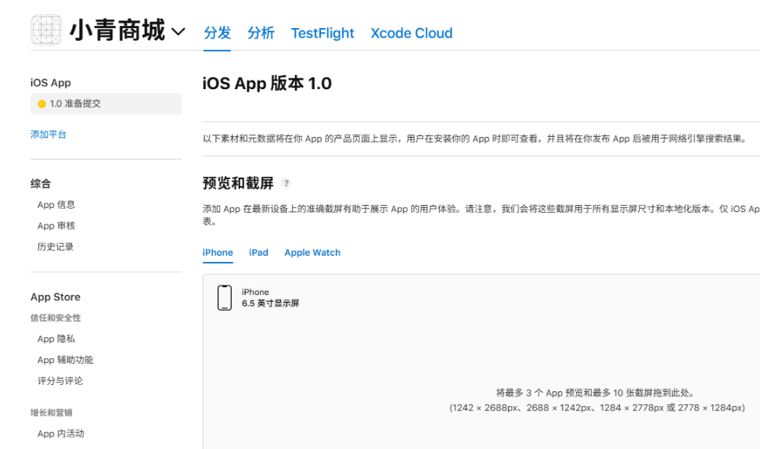This screenshot has width=760, height=449.
Task: Click the iPhone device outline icon
Action: [x=225, y=297]
